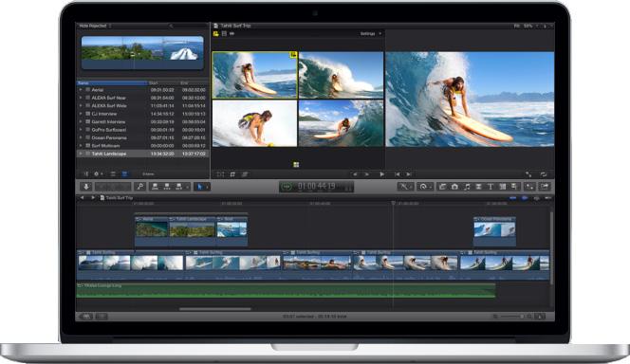Select the GoPro Surfboard clip
This screenshot has height=364, width=630.
pyautogui.click(x=142, y=130)
